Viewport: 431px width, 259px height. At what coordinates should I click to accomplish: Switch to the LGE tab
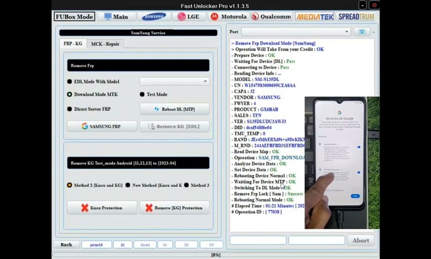point(189,17)
